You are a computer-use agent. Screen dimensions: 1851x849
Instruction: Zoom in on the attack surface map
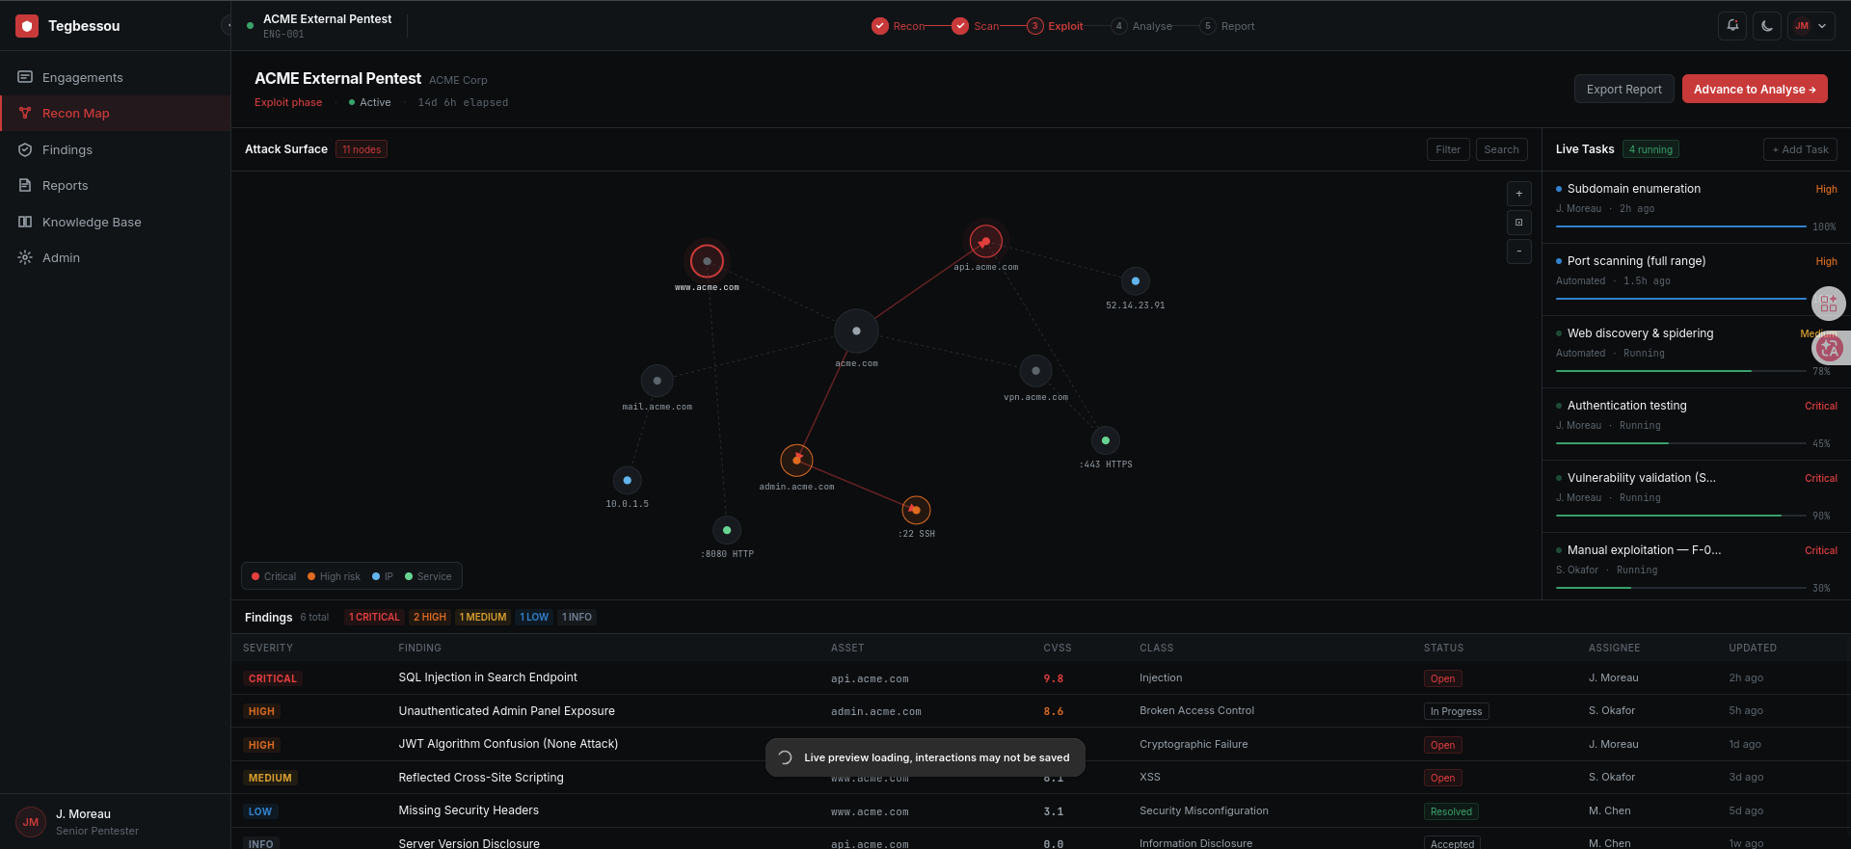point(1519,194)
